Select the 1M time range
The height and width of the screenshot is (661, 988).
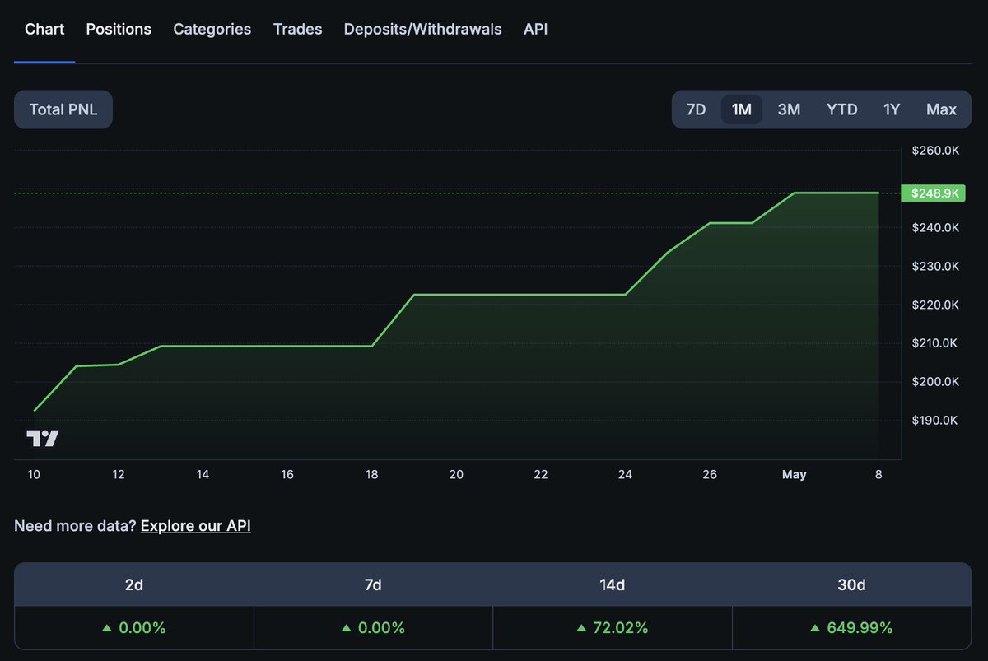point(742,109)
